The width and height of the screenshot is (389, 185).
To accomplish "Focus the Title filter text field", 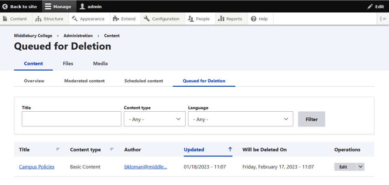I will pyautogui.click(x=72, y=119).
